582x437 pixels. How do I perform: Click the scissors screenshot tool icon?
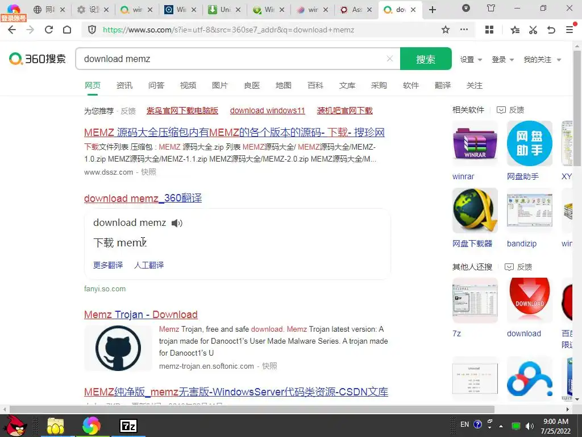533,30
